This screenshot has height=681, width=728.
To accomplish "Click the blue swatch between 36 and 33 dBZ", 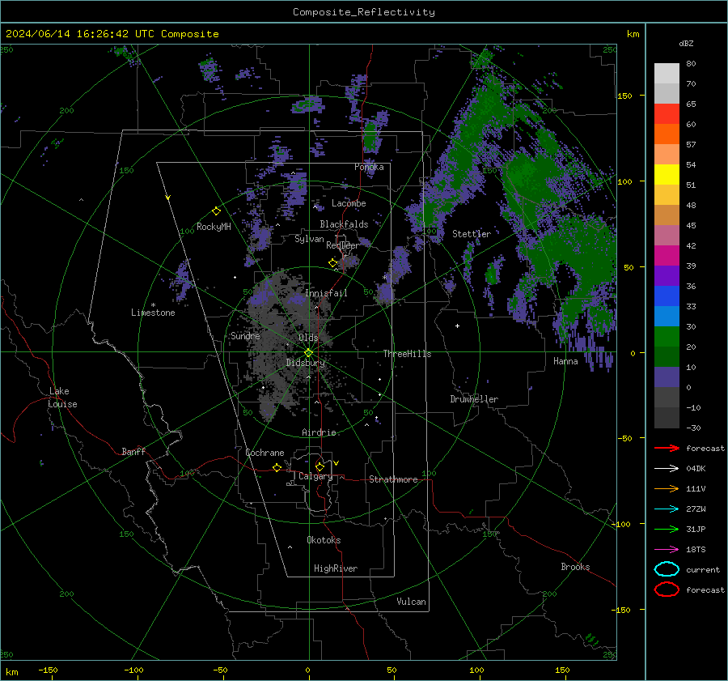I will (x=667, y=296).
